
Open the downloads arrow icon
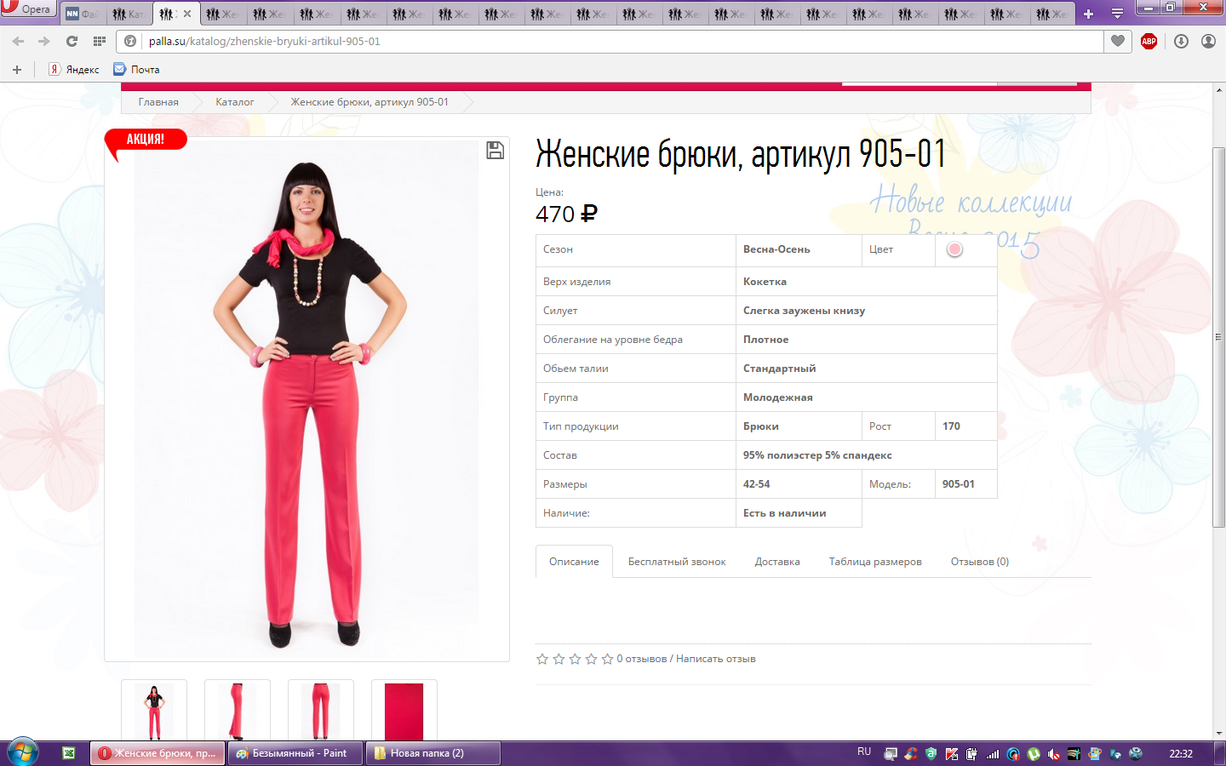(x=1181, y=41)
